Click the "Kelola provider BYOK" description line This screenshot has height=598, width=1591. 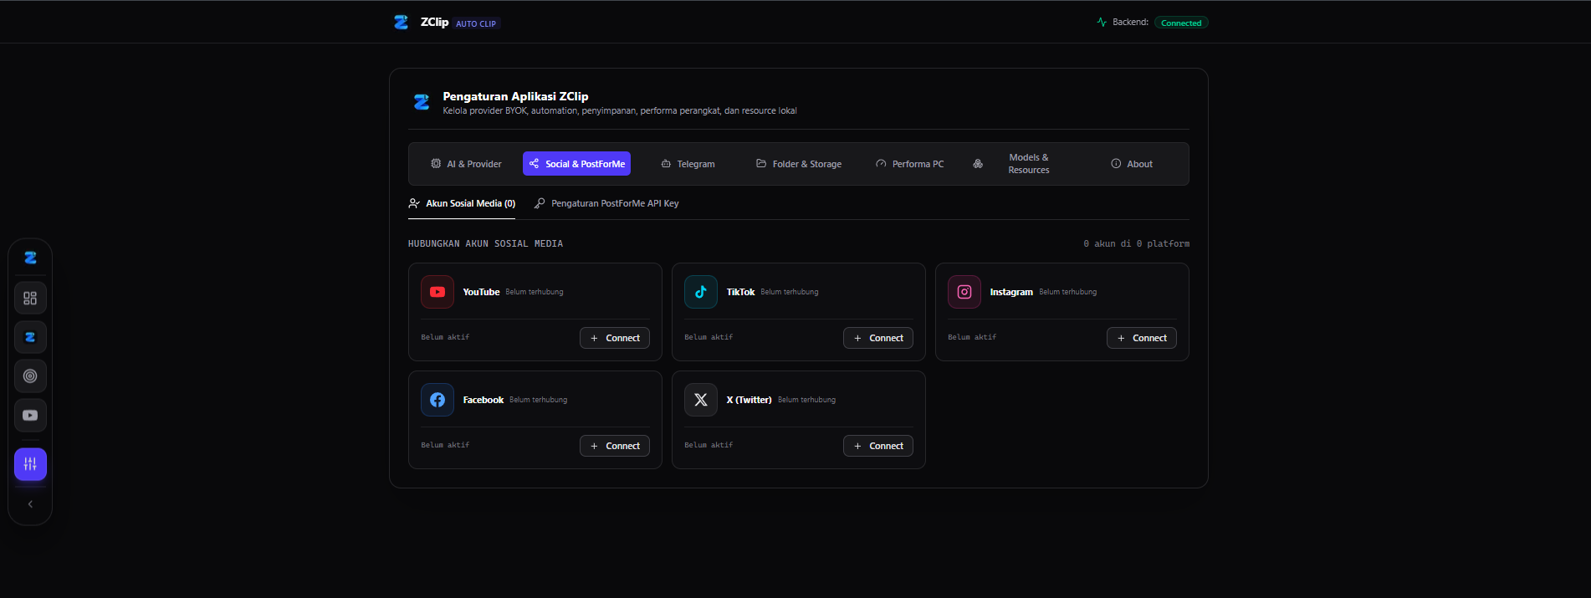pyautogui.click(x=620, y=110)
